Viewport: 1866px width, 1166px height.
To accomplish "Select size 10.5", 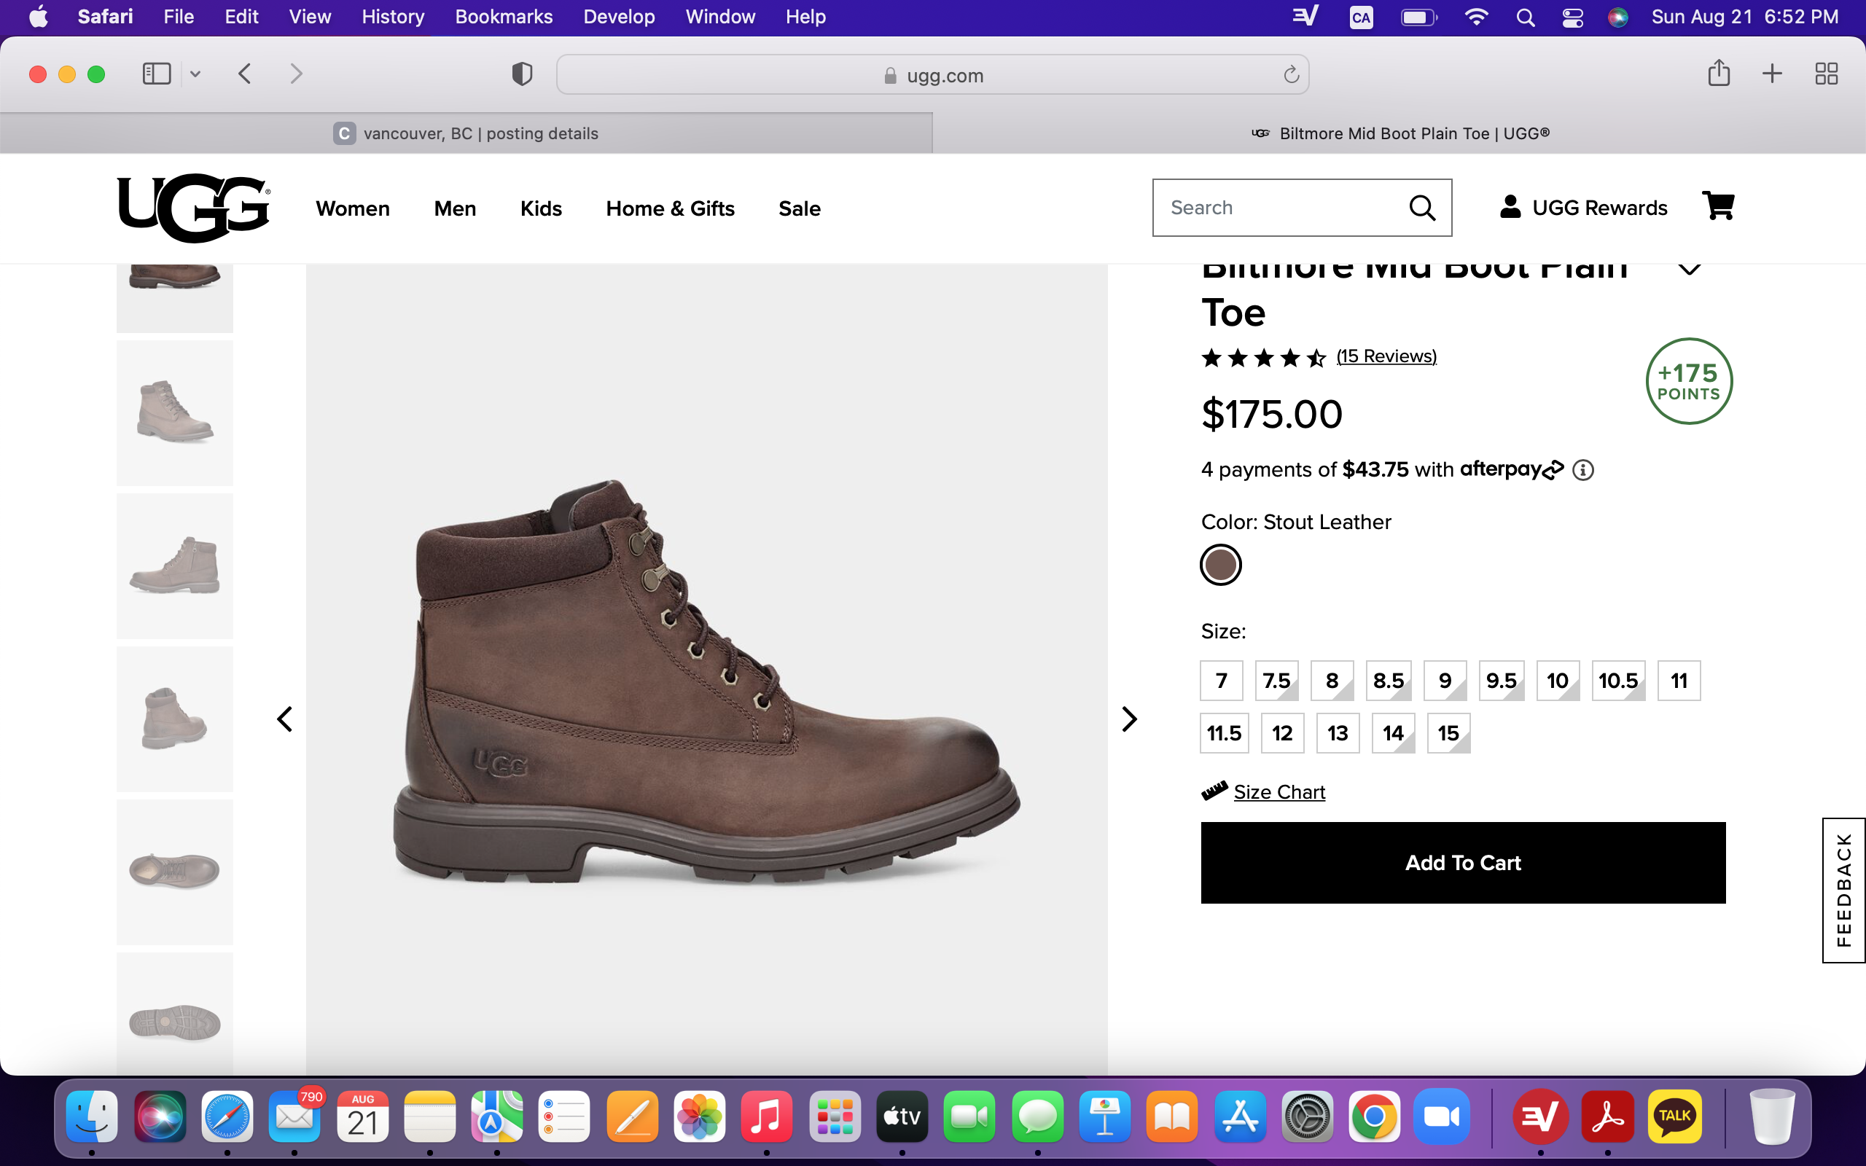I will pyautogui.click(x=1618, y=680).
